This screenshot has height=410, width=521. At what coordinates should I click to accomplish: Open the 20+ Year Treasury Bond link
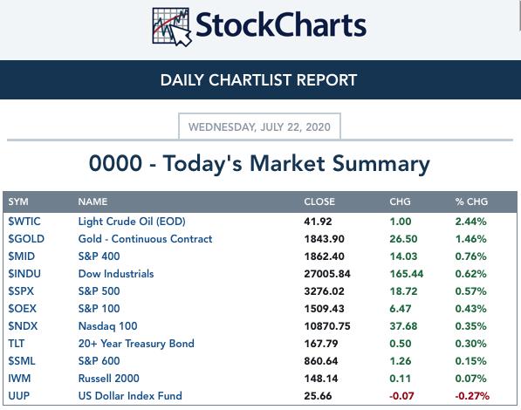136,343
